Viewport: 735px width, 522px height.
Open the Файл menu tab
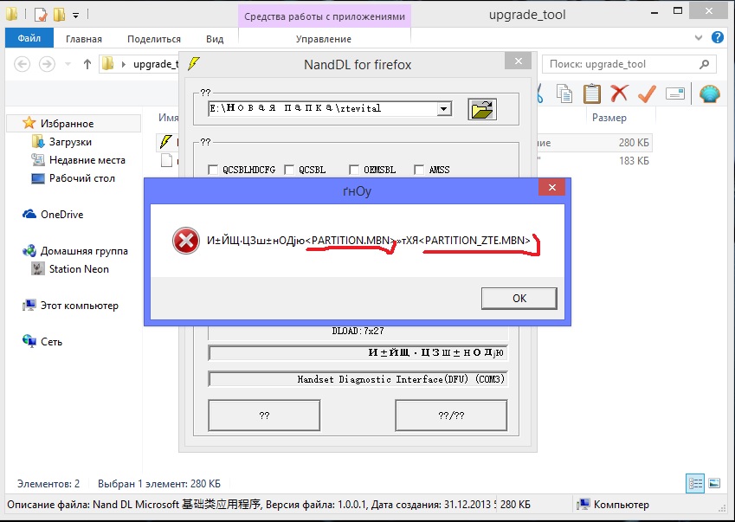click(29, 39)
